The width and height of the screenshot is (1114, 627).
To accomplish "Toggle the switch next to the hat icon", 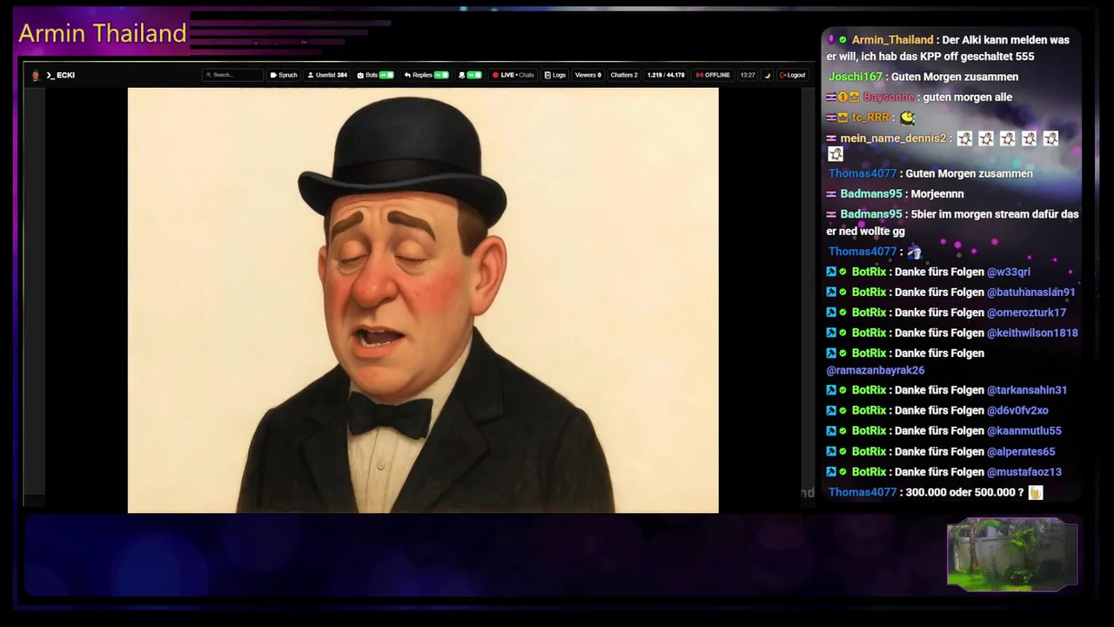I will [474, 75].
